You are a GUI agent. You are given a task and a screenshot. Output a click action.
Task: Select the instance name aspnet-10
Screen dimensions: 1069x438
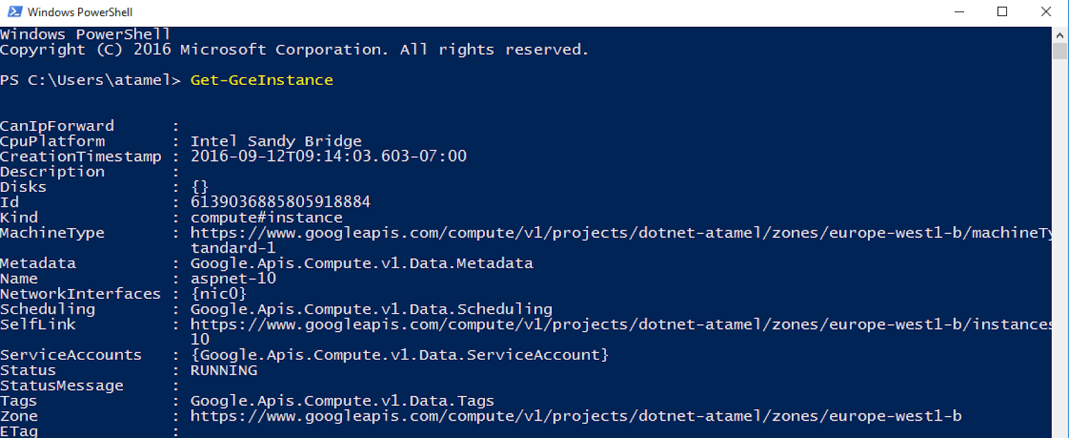tap(233, 278)
